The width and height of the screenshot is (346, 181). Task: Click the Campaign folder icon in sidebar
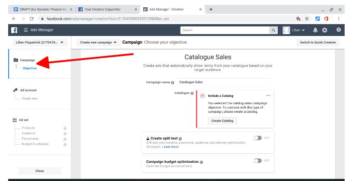tap(15, 60)
